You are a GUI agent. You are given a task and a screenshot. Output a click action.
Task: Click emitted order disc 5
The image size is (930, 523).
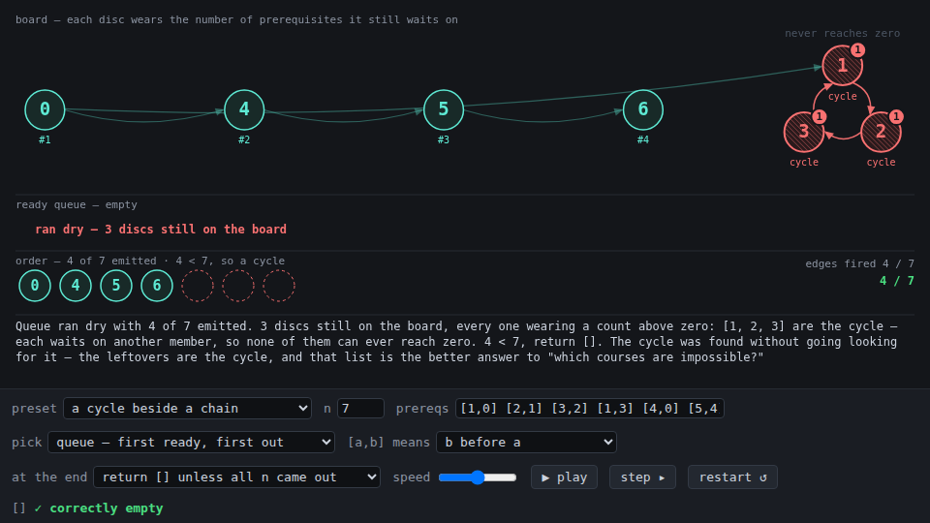coord(116,285)
